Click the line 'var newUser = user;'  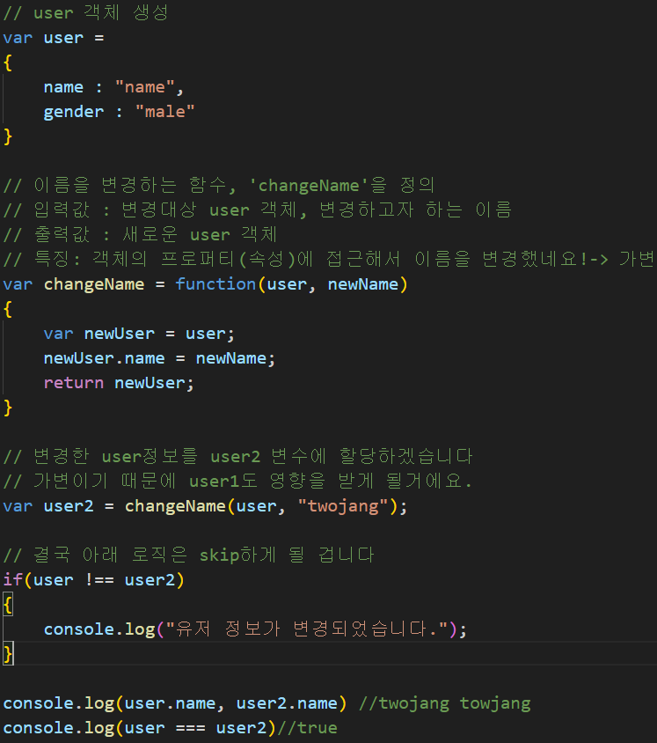click(x=139, y=333)
